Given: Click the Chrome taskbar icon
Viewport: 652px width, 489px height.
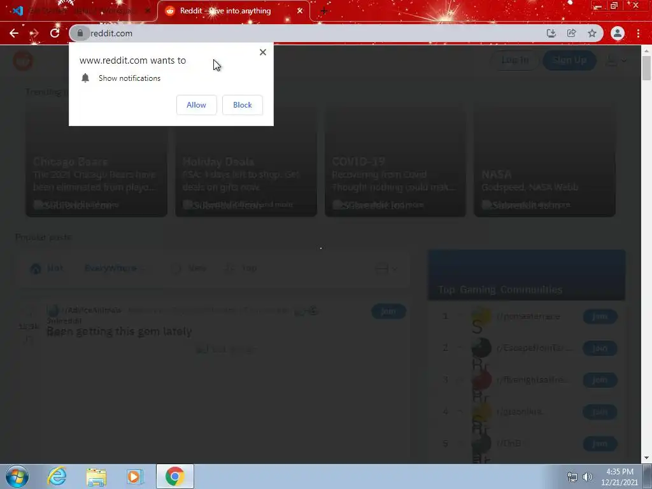Looking at the screenshot, I should [175, 476].
